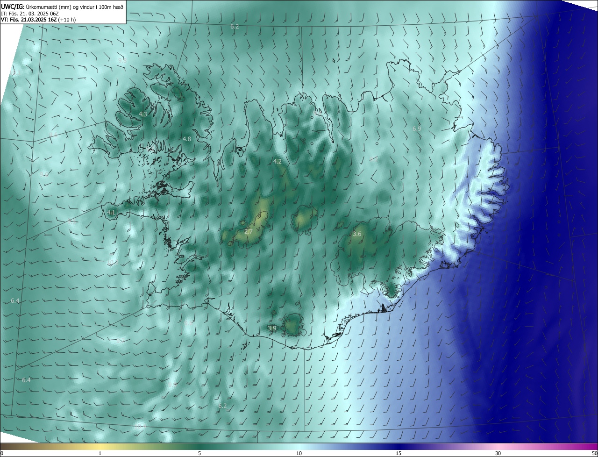Click the colorbar tick label '30'
The height and width of the screenshot is (457, 598).
pyautogui.click(x=498, y=453)
